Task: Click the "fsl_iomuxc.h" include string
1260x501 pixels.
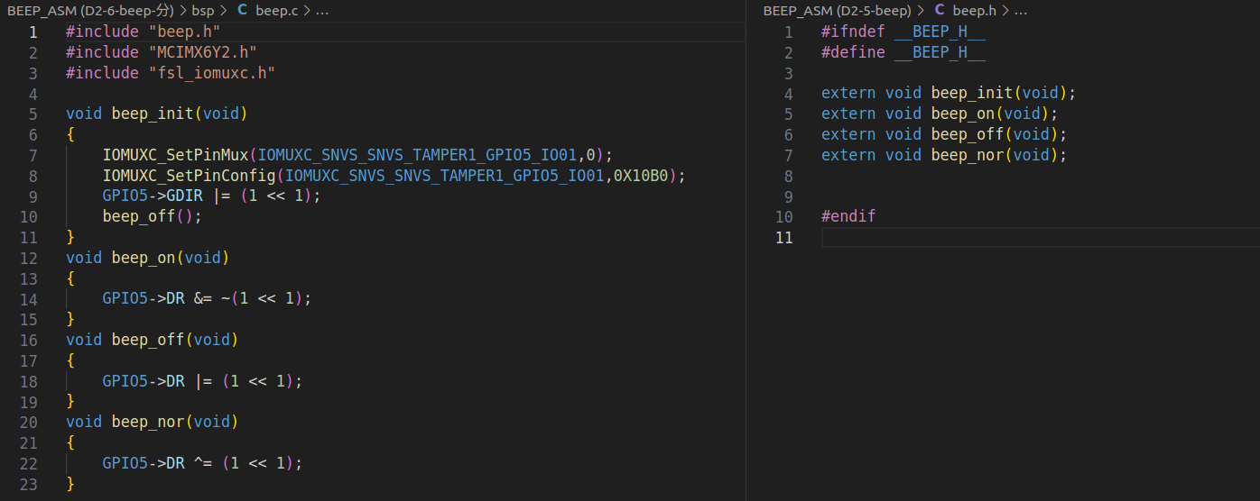Action: 211,73
